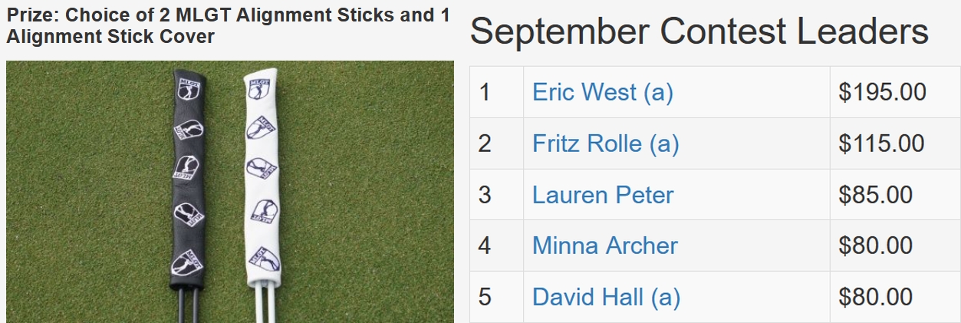
Task: Click Minna Archer's $80.00 amount
Action: click(x=875, y=246)
